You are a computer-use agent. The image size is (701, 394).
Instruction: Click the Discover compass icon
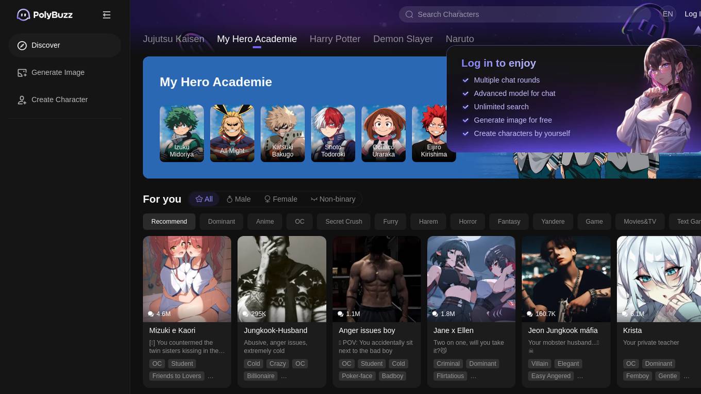point(22,45)
